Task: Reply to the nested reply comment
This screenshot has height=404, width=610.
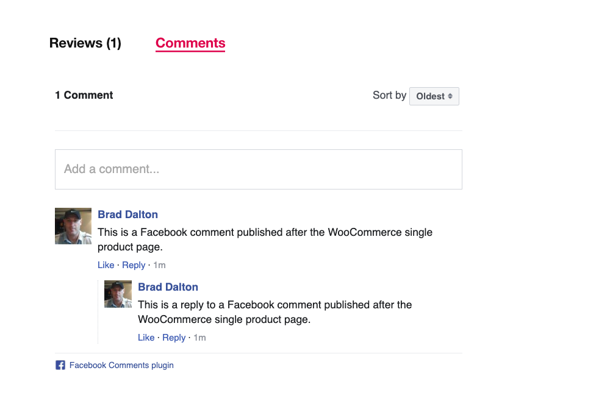Action: coord(174,337)
